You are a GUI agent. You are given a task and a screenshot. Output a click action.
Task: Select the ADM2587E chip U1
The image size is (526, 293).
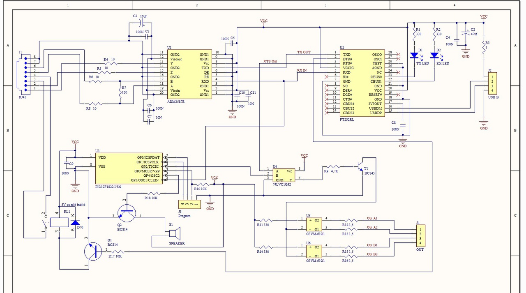[189, 74]
